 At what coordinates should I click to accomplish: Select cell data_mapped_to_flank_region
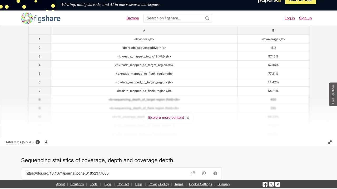click(144, 91)
